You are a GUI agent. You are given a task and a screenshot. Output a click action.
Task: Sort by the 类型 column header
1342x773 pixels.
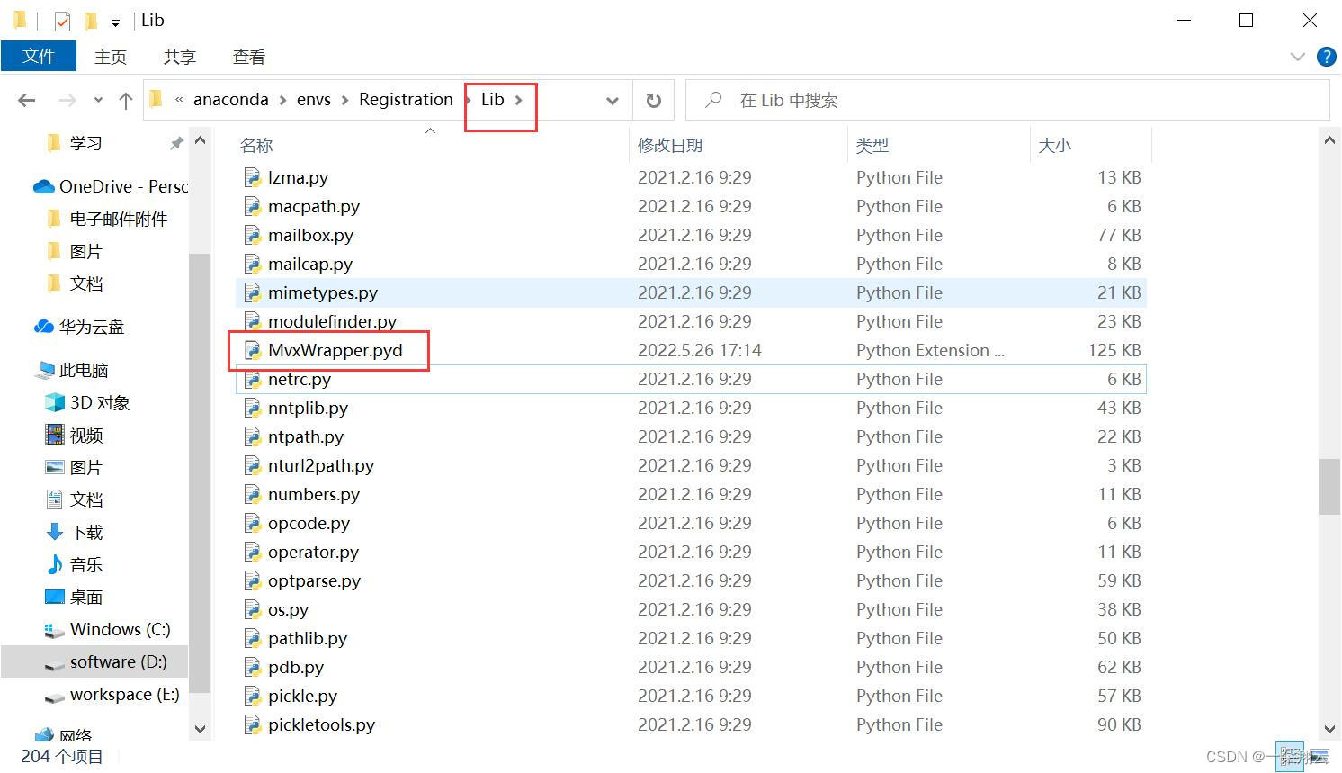[x=872, y=145]
